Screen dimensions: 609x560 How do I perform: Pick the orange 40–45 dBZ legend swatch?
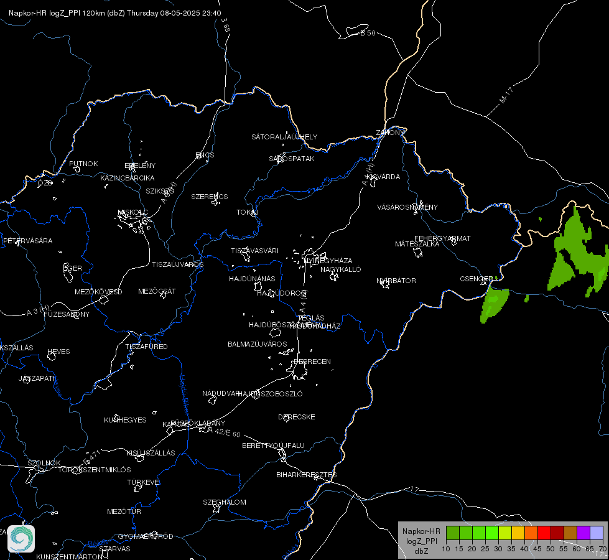[x=531, y=533]
